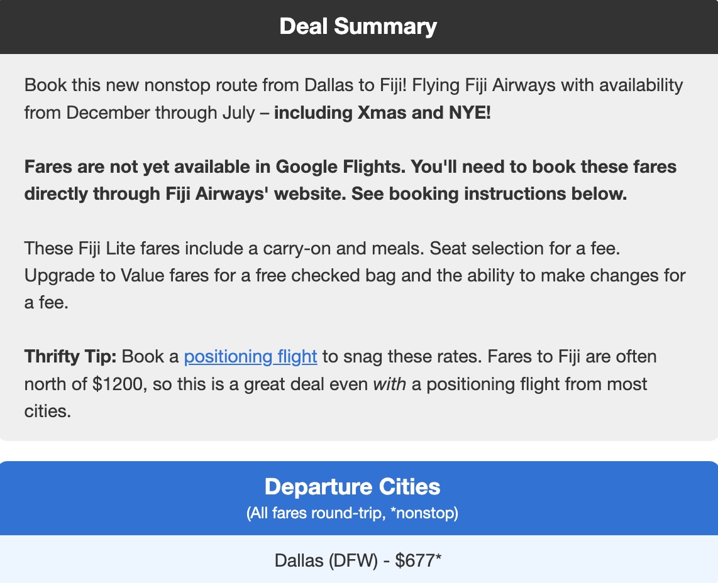Click the bold "including Xmas and NYE!" text
This screenshot has width=718, height=583.
pyautogui.click(x=382, y=113)
